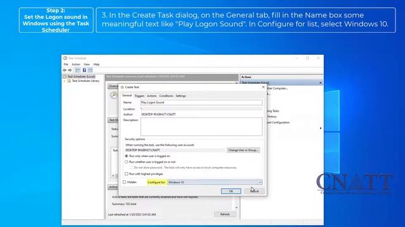The height and width of the screenshot is (227, 405).
Task: Click the Name field containing Play Logon Sound
Action: coord(201,102)
